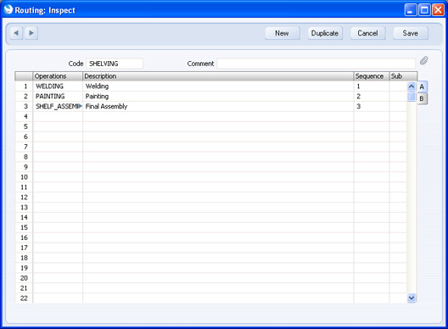Click the row number 3 header

[x=24, y=106]
